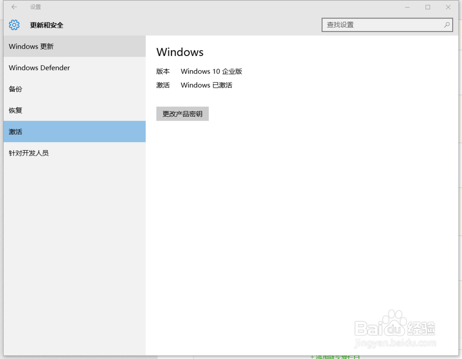Click the Windows 10 企业版 version text

point(212,71)
